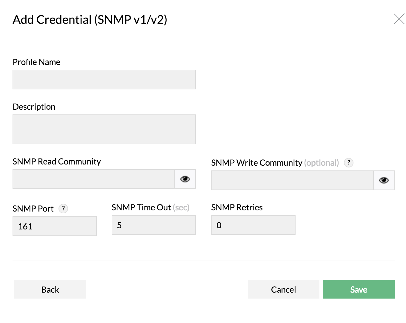The width and height of the screenshot is (406, 323).
Task: Select the SNMP Write Community input box
Action: (292, 180)
